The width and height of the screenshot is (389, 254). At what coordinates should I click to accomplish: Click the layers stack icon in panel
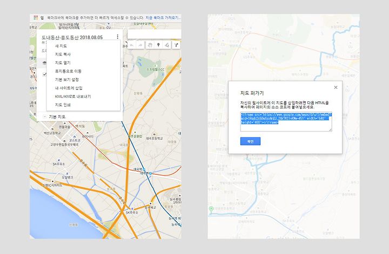44,63
